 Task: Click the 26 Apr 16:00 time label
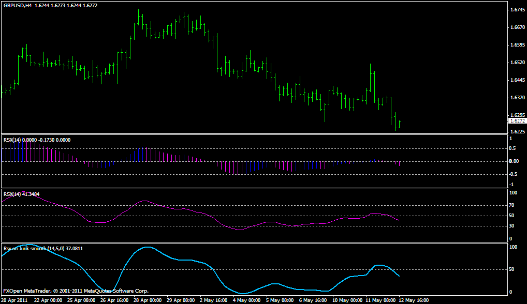tap(114, 300)
